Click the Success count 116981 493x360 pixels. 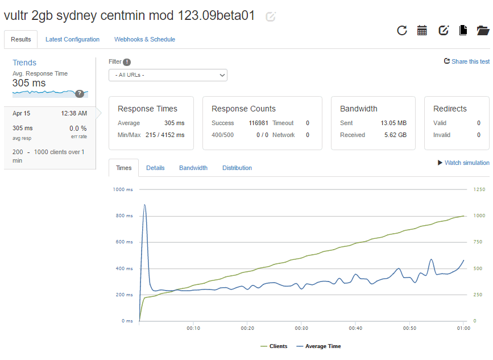259,123
